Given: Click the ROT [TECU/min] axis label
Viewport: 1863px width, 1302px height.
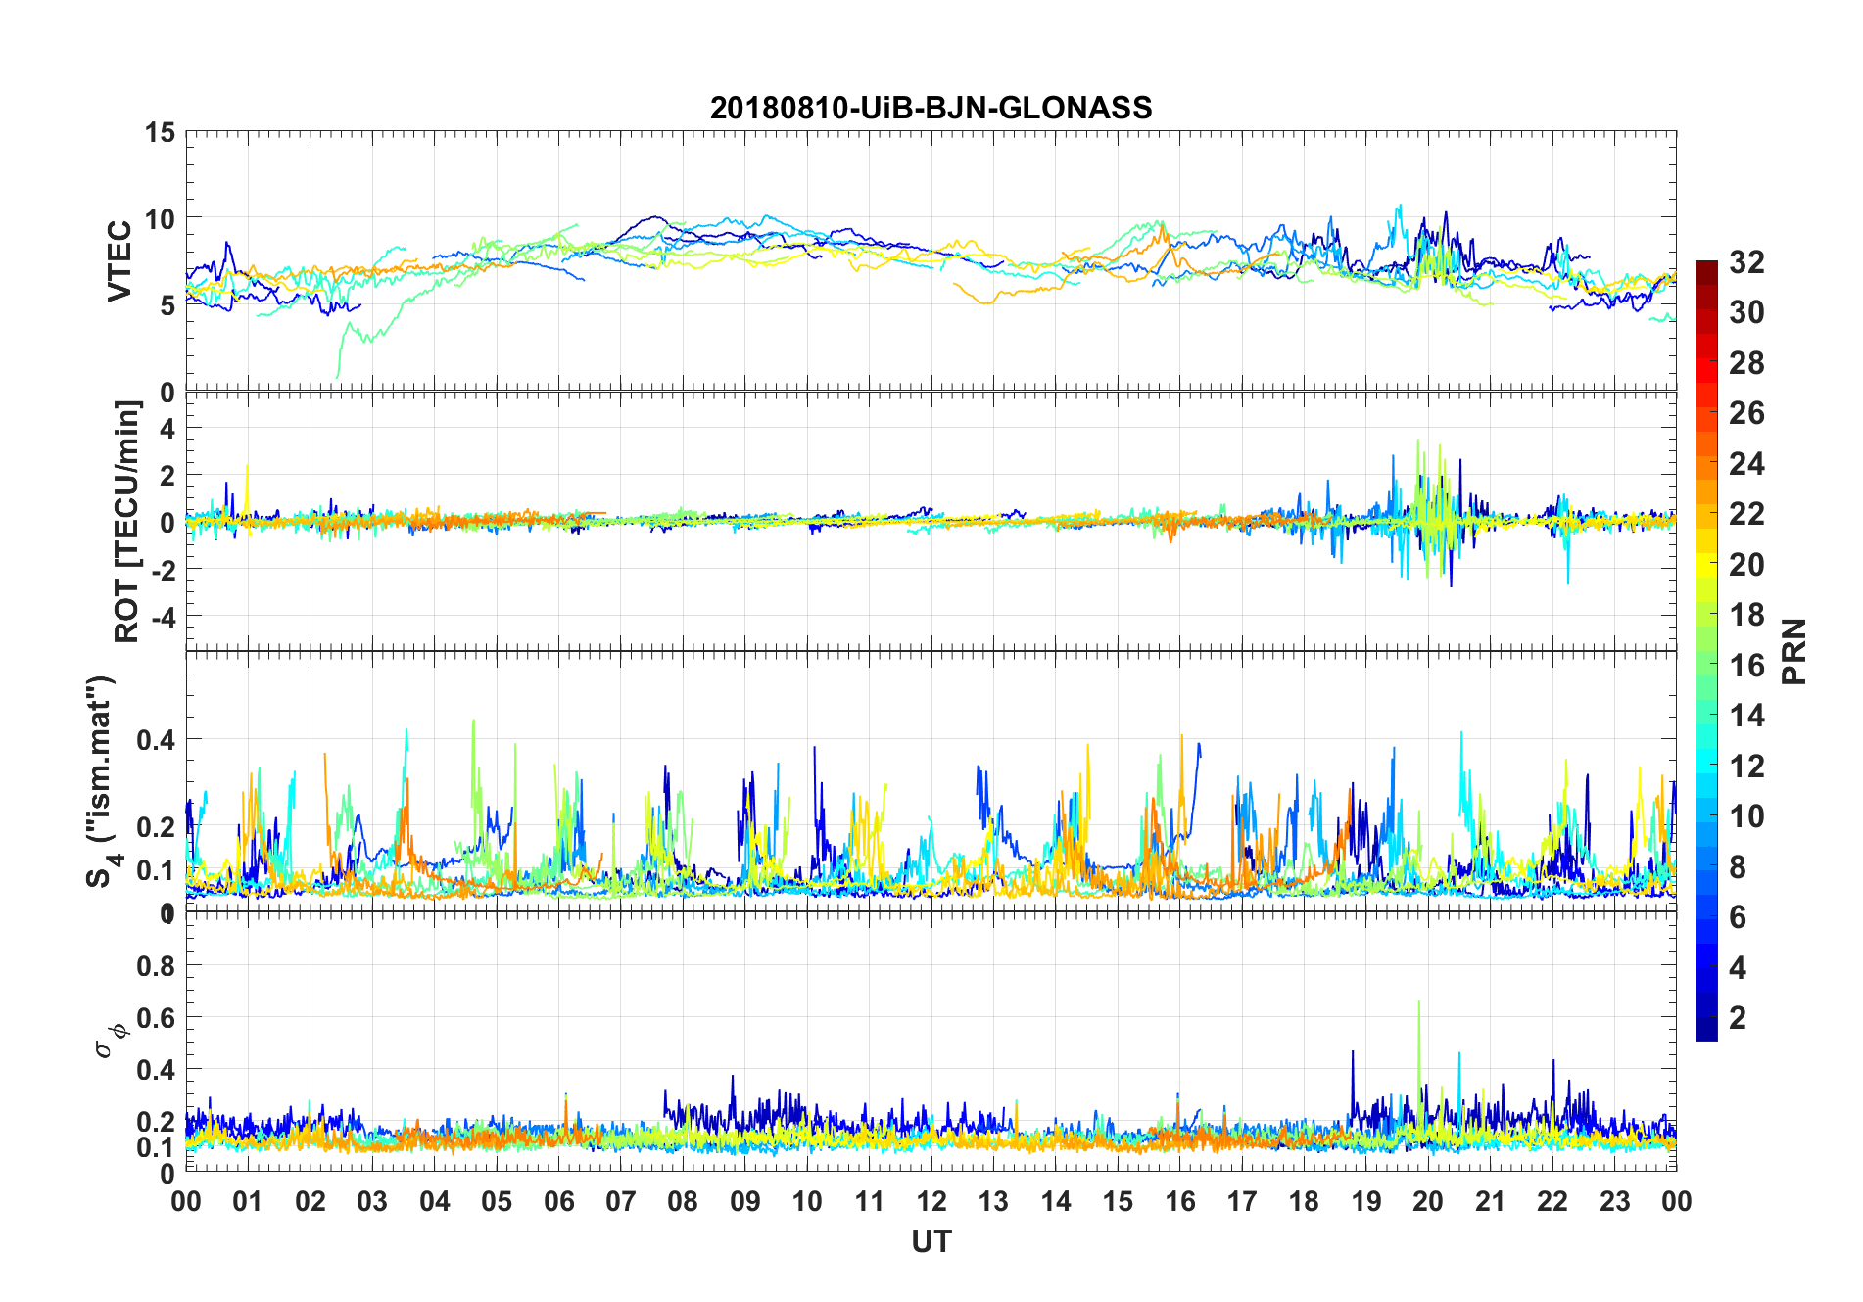Looking at the screenshot, I should pos(127,522).
